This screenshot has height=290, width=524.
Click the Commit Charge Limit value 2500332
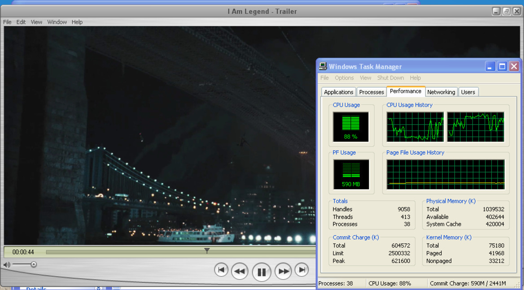click(399, 253)
